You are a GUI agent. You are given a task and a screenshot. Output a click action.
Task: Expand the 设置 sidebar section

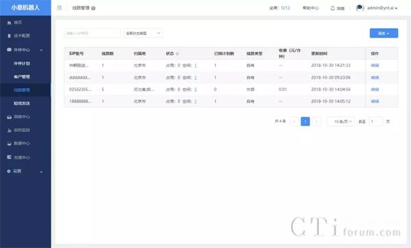(x=41, y=171)
